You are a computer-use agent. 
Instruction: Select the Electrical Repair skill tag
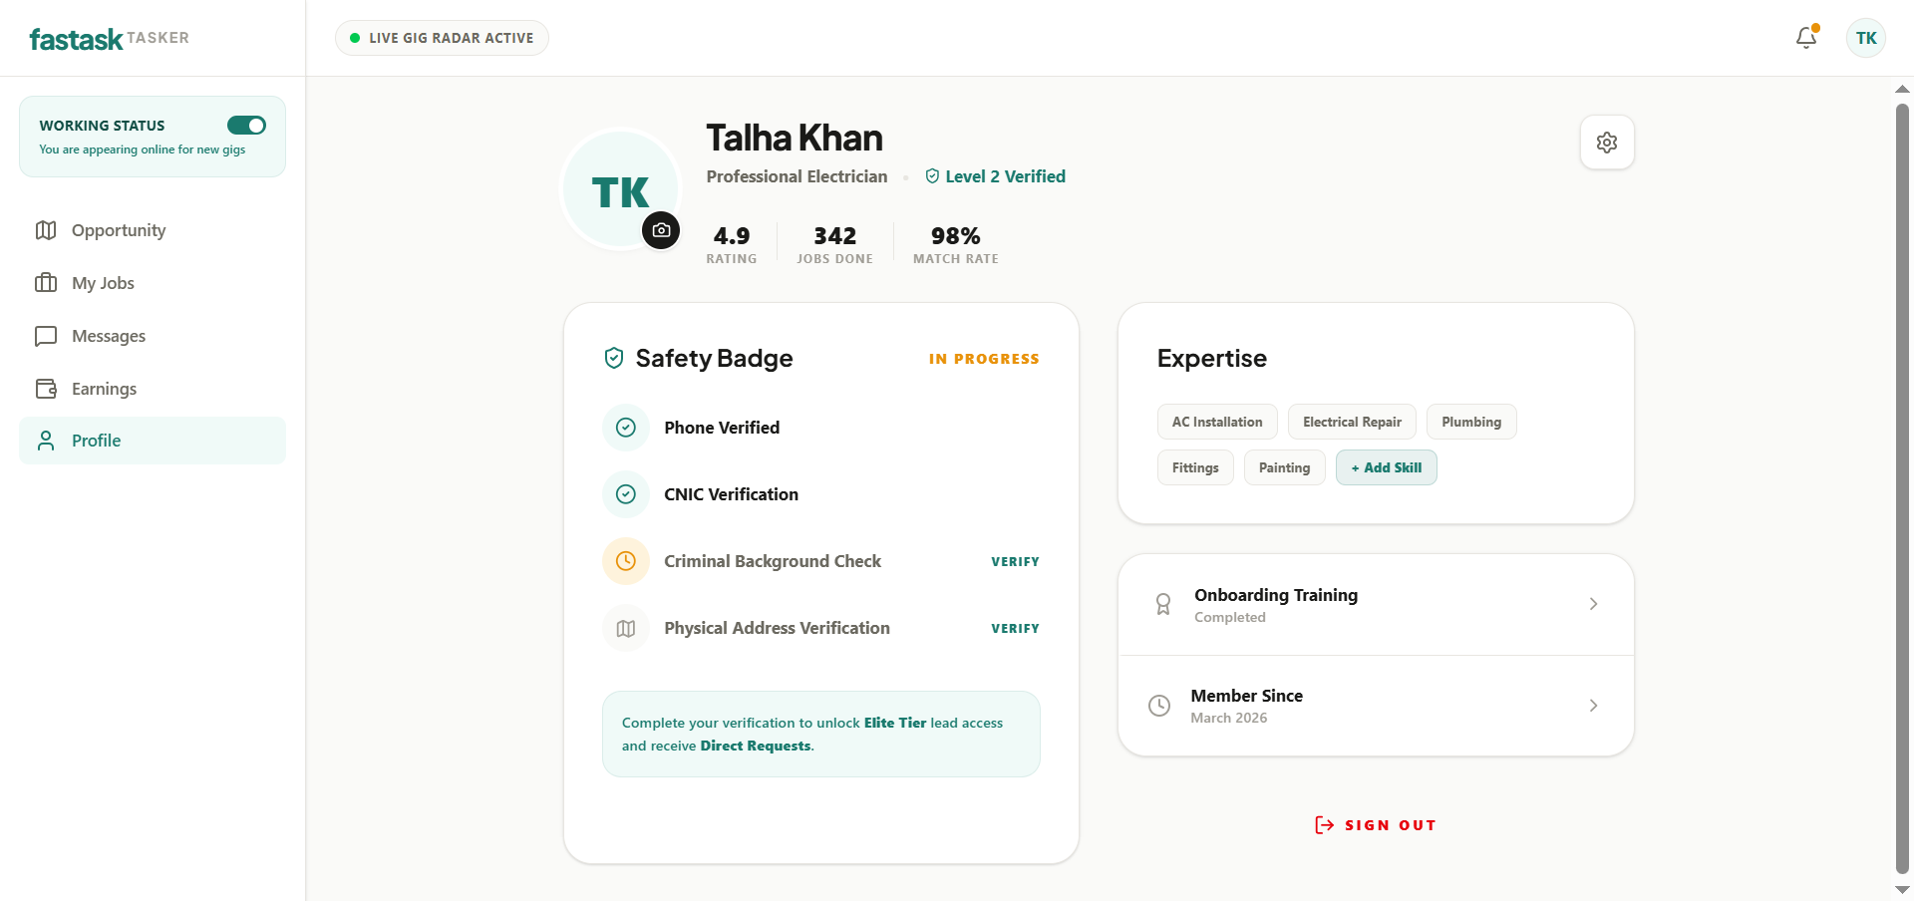(1352, 422)
